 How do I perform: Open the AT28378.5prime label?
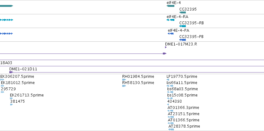(184, 126)
